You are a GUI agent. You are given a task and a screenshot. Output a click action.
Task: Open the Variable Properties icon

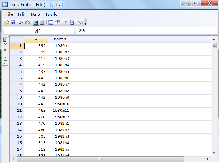click(57, 22)
